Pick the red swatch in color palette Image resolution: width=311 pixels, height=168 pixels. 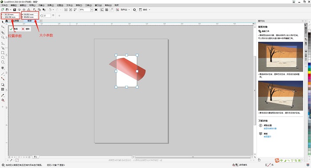pyautogui.click(x=309, y=75)
